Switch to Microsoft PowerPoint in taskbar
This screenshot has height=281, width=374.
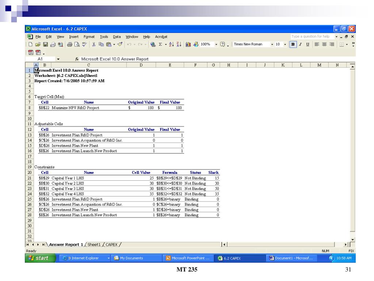[x=188, y=258]
